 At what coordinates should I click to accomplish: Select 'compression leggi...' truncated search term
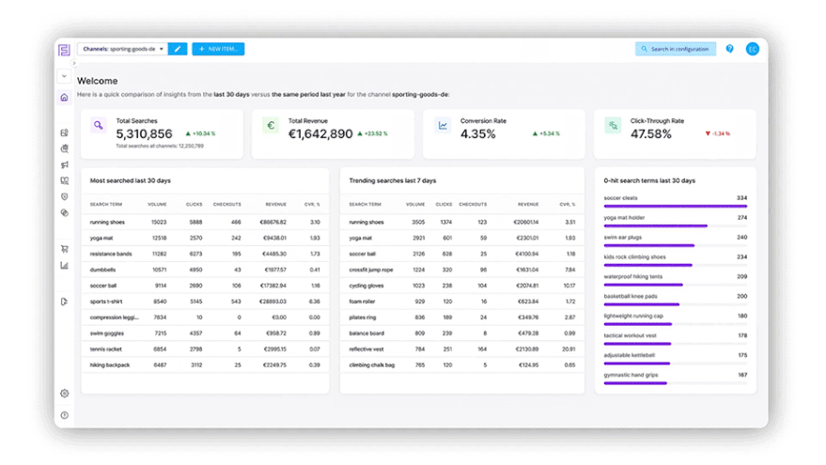pos(115,318)
